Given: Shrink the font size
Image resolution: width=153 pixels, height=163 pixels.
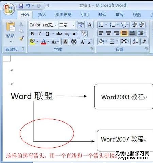Looking at the screenshot, I should [x=90, y=42].
